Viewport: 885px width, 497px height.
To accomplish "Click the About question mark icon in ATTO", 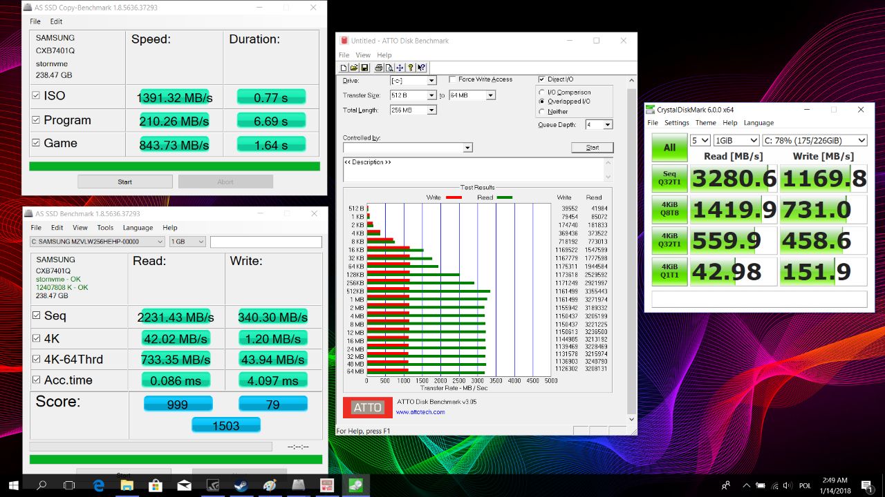I will tap(411, 68).
